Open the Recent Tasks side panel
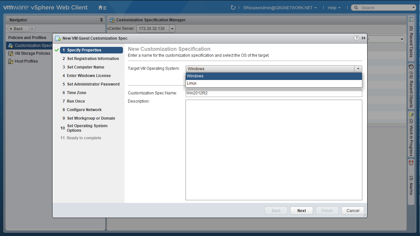 click(411, 38)
